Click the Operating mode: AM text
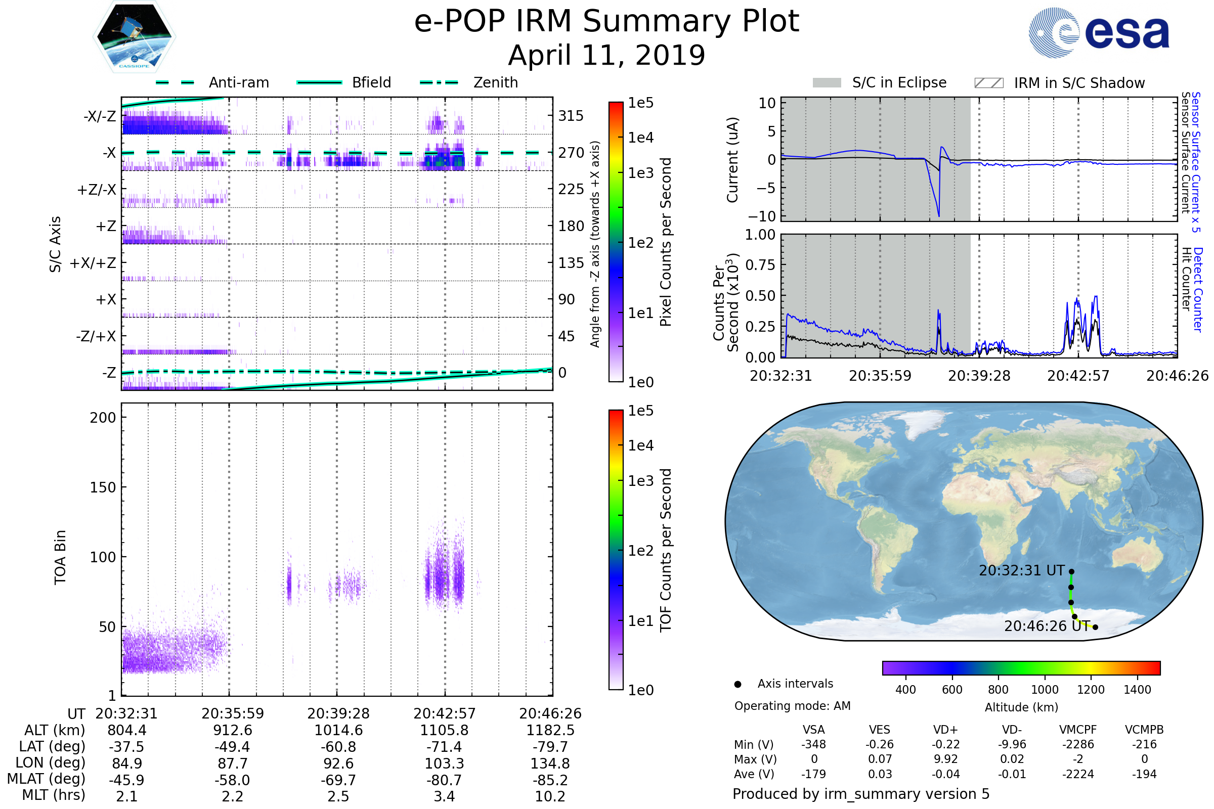Viewport: 1214px width, 809px height. (792, 706)
